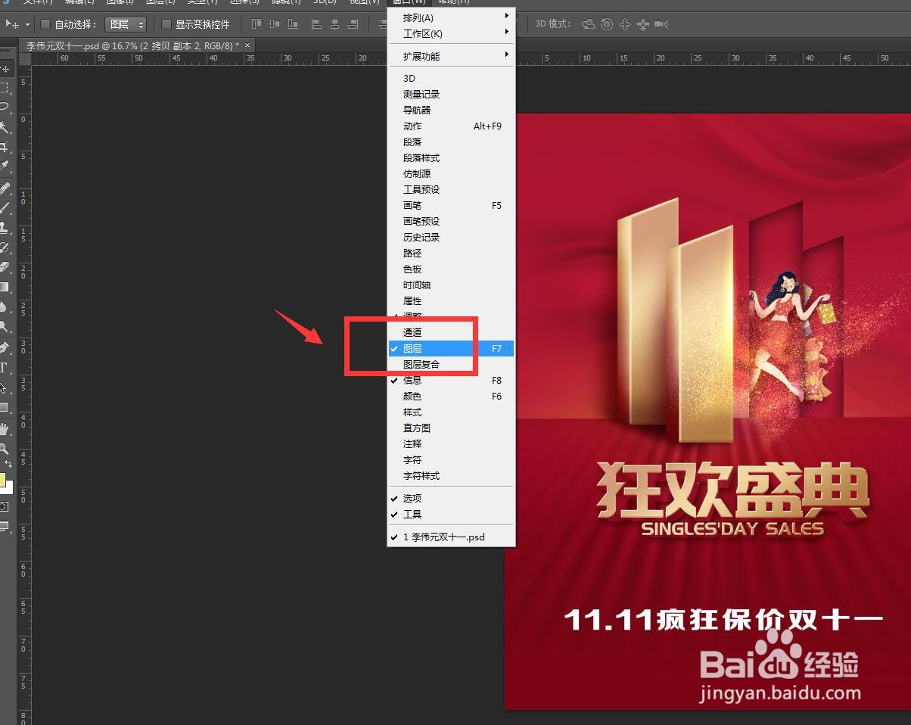The image size is (911, 725).
Task: Click the align bottom edges icon
Action: pyautogui.click(x=293, y=24)
